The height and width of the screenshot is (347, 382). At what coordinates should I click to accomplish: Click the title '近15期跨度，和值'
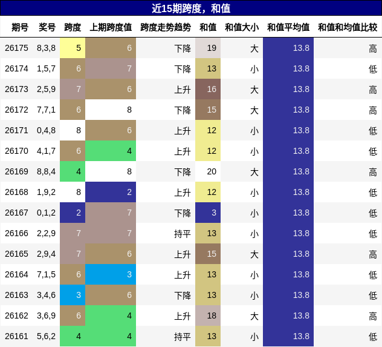click(x=191, y=8)
